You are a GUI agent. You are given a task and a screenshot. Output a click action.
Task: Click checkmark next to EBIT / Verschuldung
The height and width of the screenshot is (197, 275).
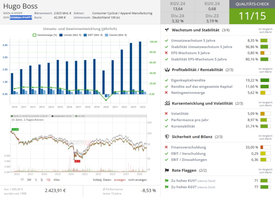coord(167,154)
